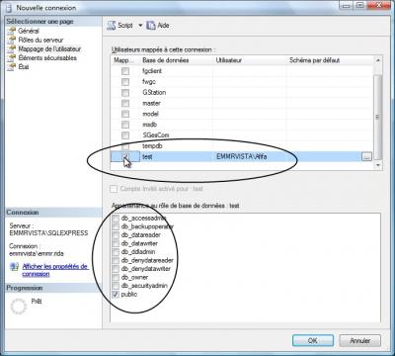Check the master database mapping
This screenshot has height=356, width=395.
pyautogui.click(x=125, y=103)
